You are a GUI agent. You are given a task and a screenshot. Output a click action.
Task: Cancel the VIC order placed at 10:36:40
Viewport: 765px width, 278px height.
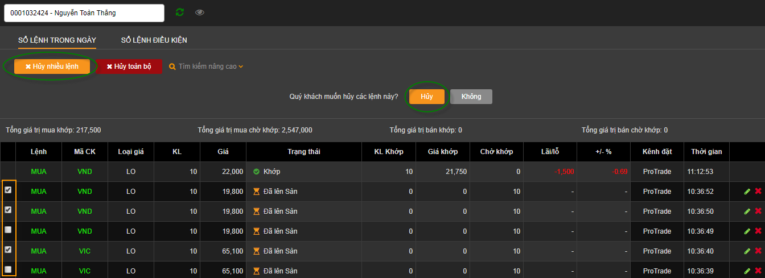coord(758,251)
